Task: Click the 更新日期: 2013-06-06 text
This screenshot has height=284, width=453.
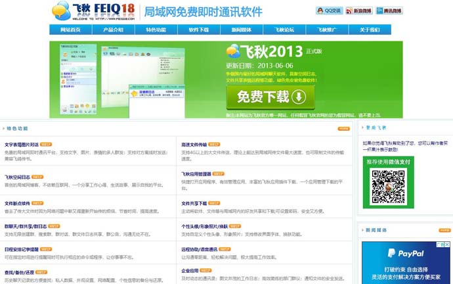Action: pyautogui.click(x=259, y=66)
